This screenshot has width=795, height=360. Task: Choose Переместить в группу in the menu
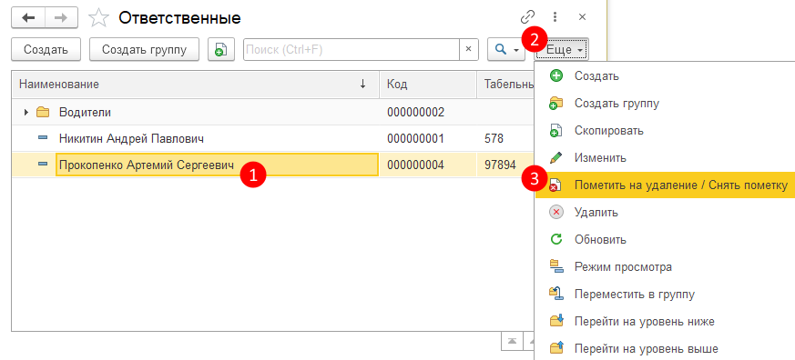[665, 295]
